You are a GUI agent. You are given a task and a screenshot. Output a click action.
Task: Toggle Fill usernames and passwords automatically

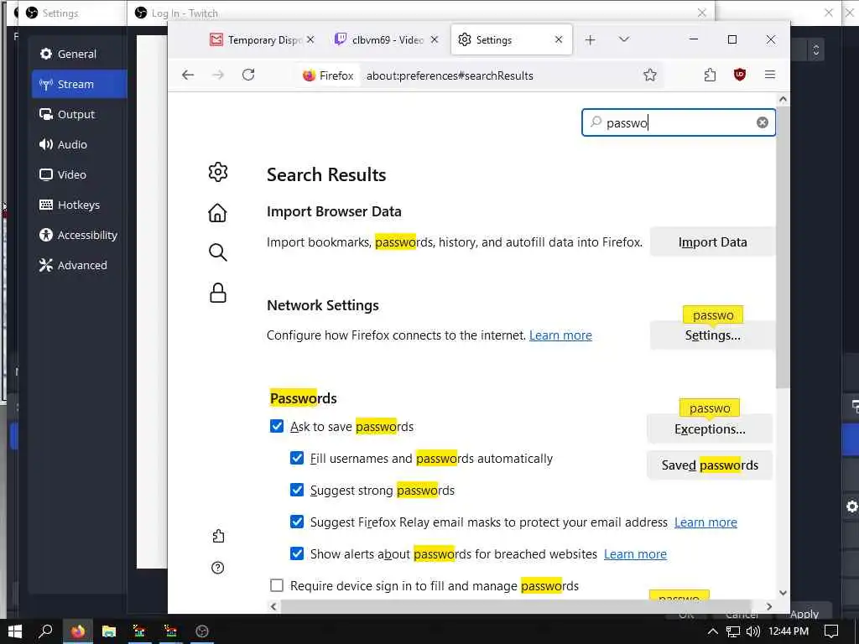296,458
